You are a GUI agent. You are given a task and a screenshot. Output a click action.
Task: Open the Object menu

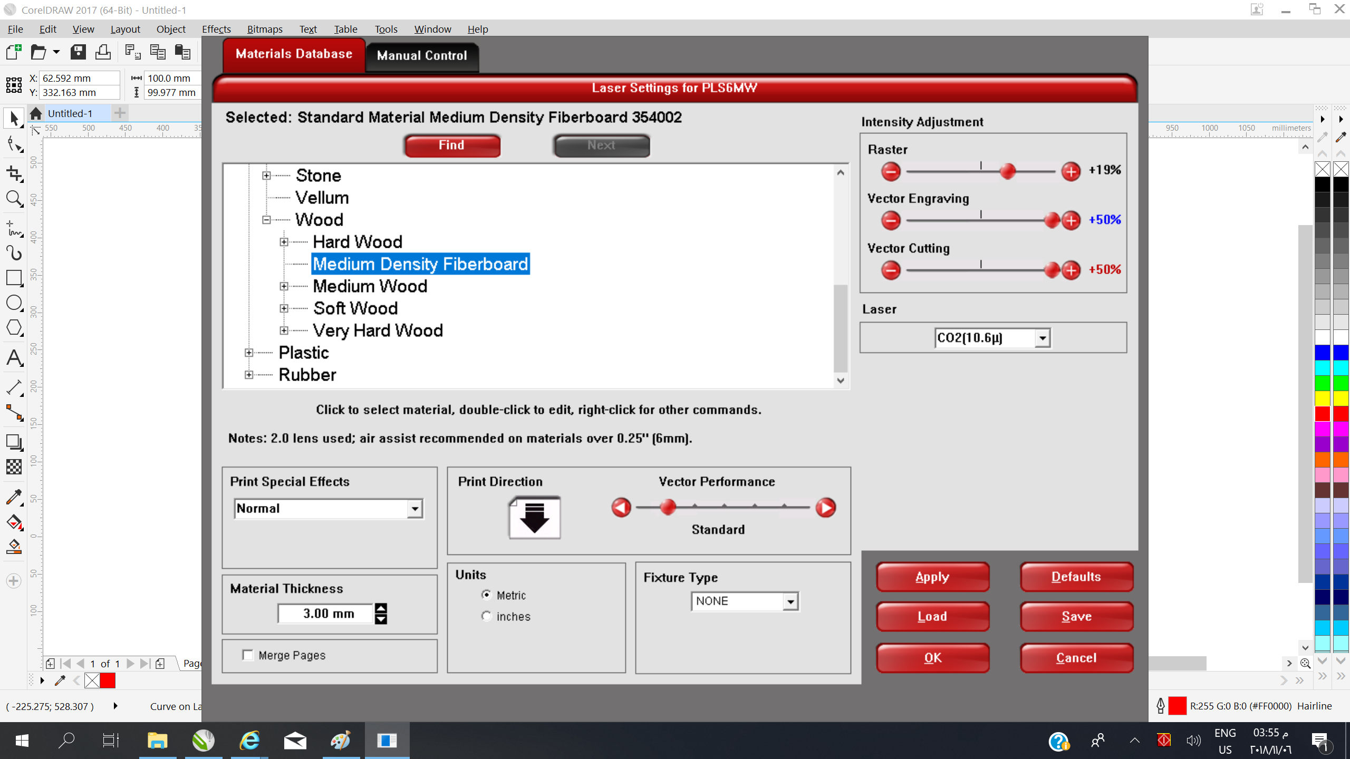[171, 29]
